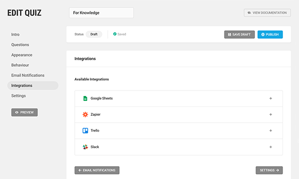Proceed to Settings with bottom button
The image size is (299, 179).
269,170
